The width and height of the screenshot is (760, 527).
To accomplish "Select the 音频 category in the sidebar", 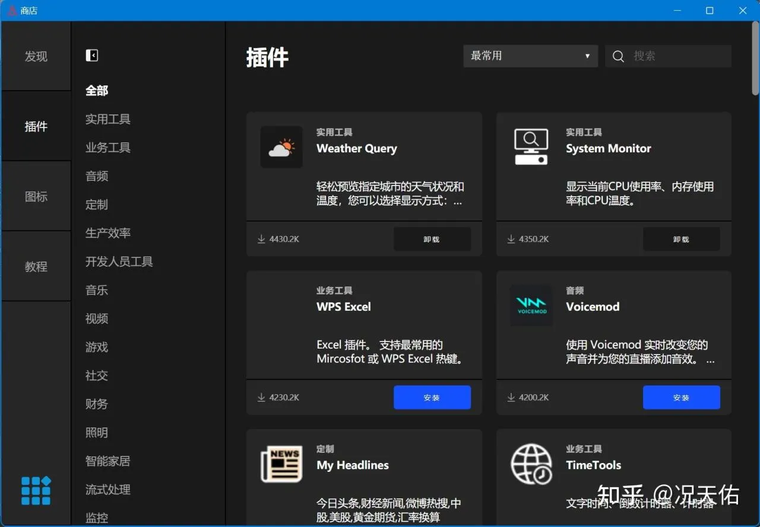I will [97, 176].
